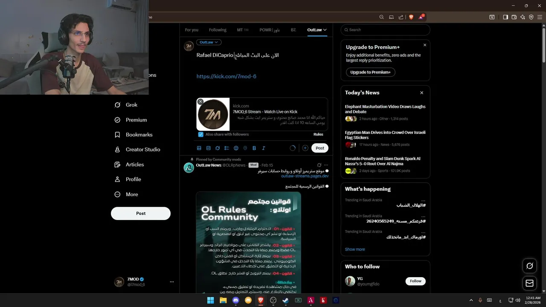Screen dimensions: 546x307
Task: Open Grok actions on OutLaw News post
Action: coord(319,165)
